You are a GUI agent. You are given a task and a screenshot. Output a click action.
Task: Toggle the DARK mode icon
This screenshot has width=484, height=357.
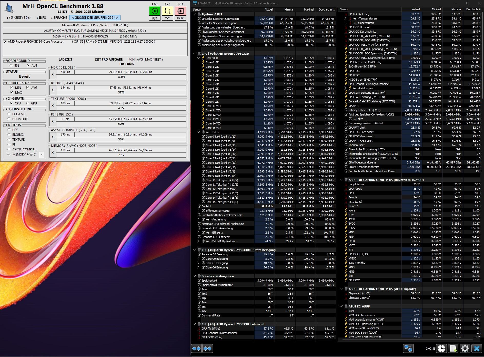[180, 11]
